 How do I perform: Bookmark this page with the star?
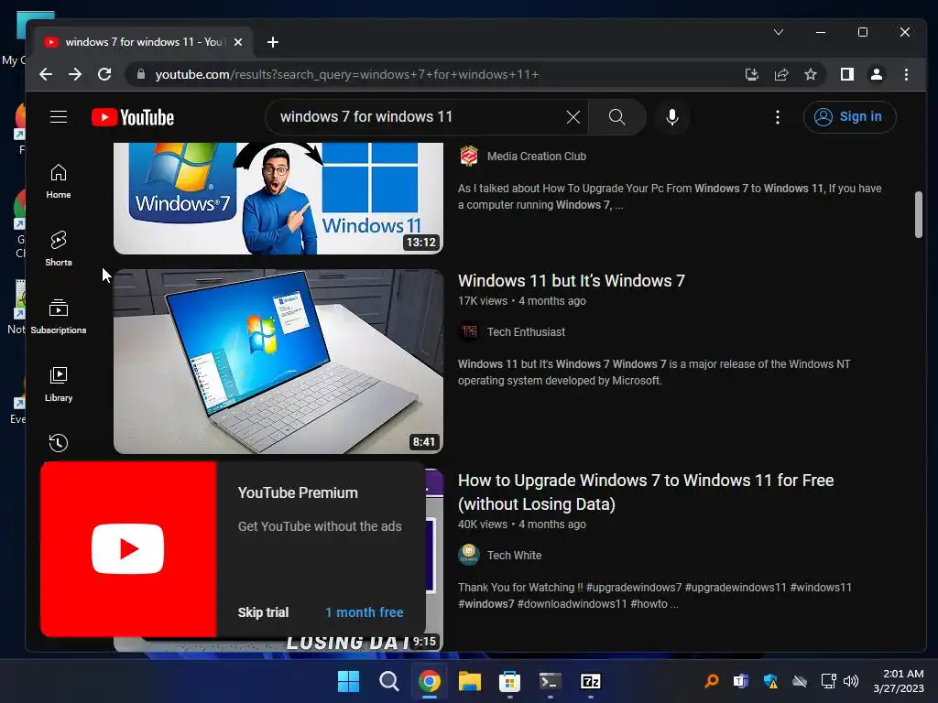[811, 74]
